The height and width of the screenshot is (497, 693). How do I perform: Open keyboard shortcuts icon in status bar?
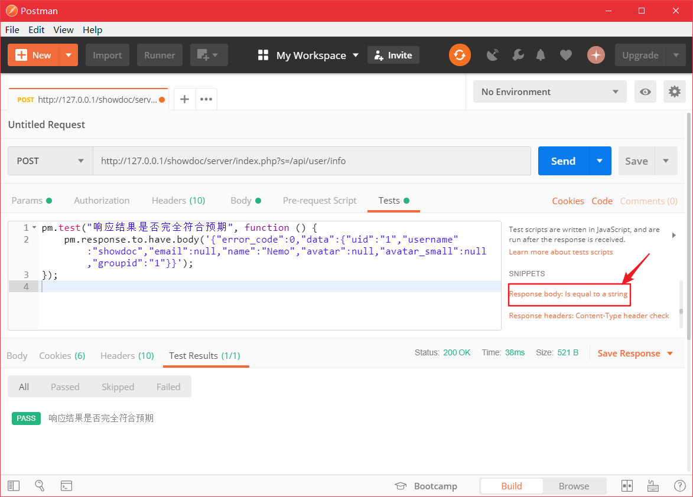click(653, 485)
